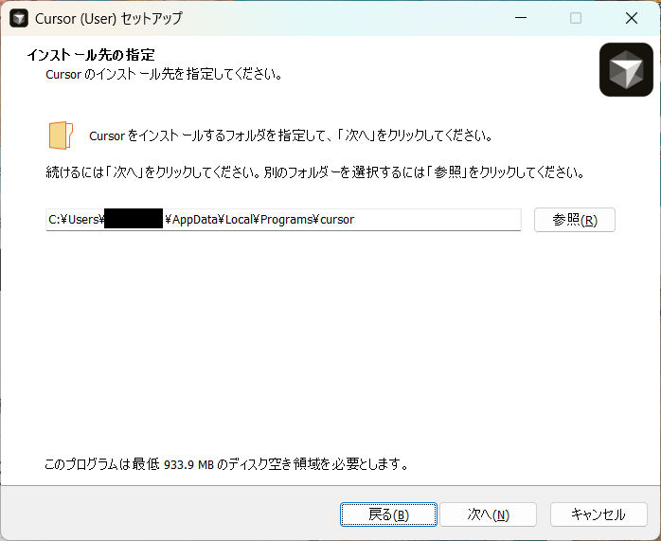Screen dimensions: 661x541
Task: Click the bold heading インストール先の指定
Action: (x=91, y=55)
